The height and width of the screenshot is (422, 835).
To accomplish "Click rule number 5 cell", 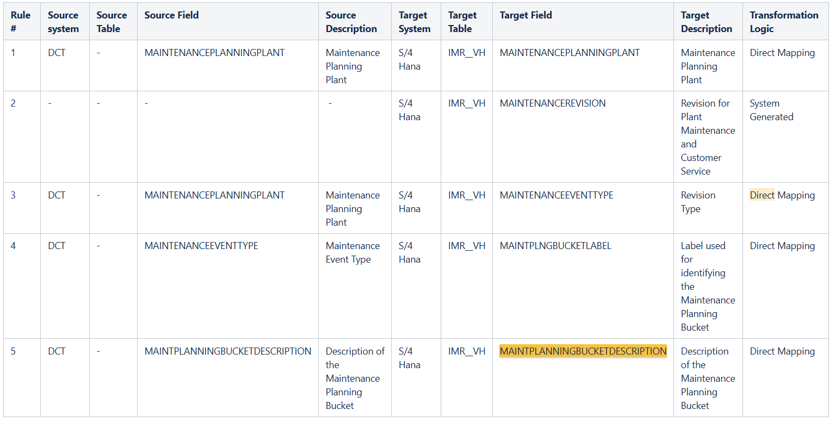I will point(14,351).
